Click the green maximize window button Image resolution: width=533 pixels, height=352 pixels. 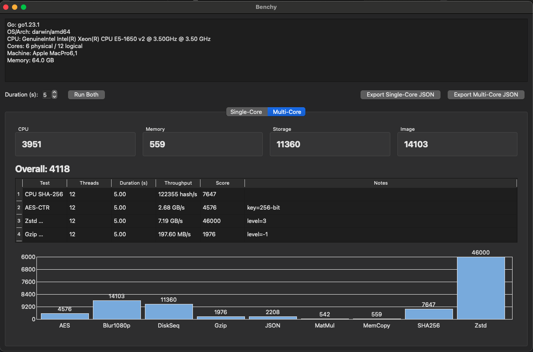[x=24, y=7]
